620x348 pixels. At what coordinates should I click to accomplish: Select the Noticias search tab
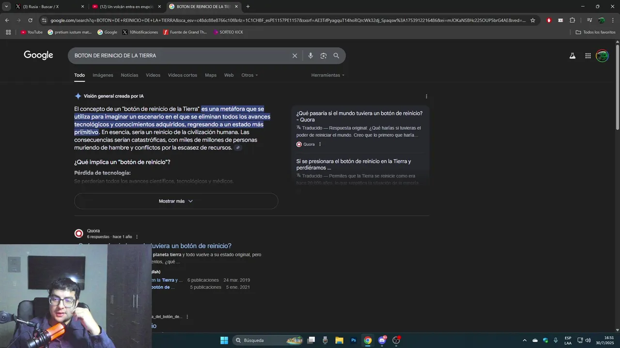click(x=129, y=75)
